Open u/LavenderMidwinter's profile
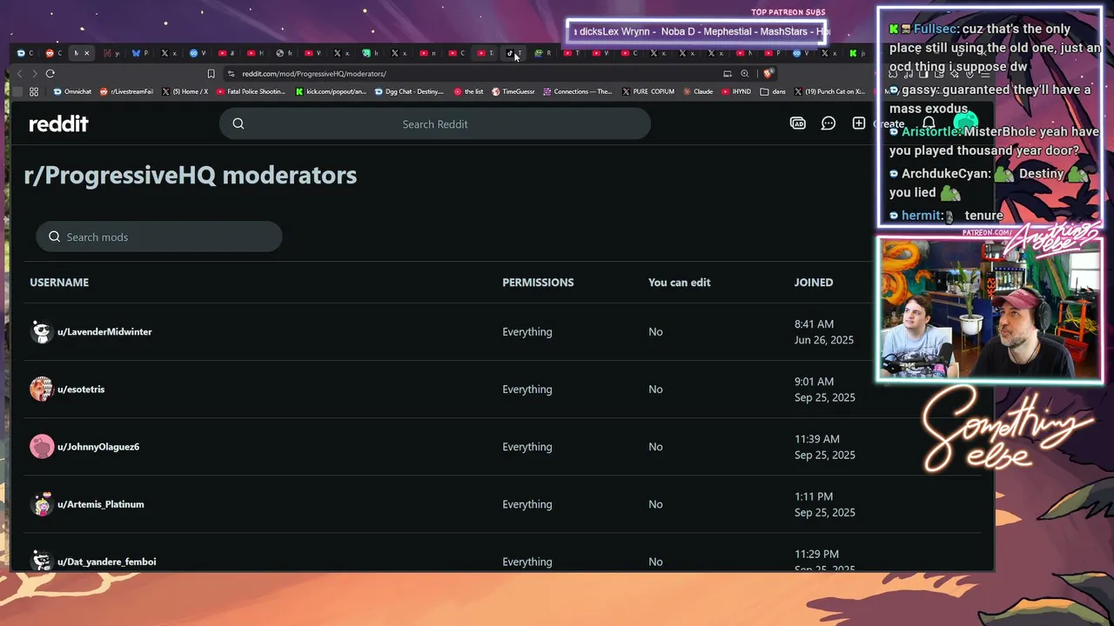Screen dimensions: 1114x626 pos(104,331)
